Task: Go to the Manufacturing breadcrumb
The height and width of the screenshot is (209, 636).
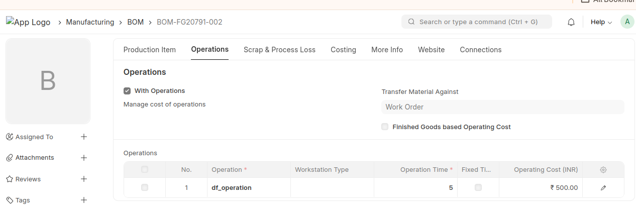Action: [x=90, y=22]
